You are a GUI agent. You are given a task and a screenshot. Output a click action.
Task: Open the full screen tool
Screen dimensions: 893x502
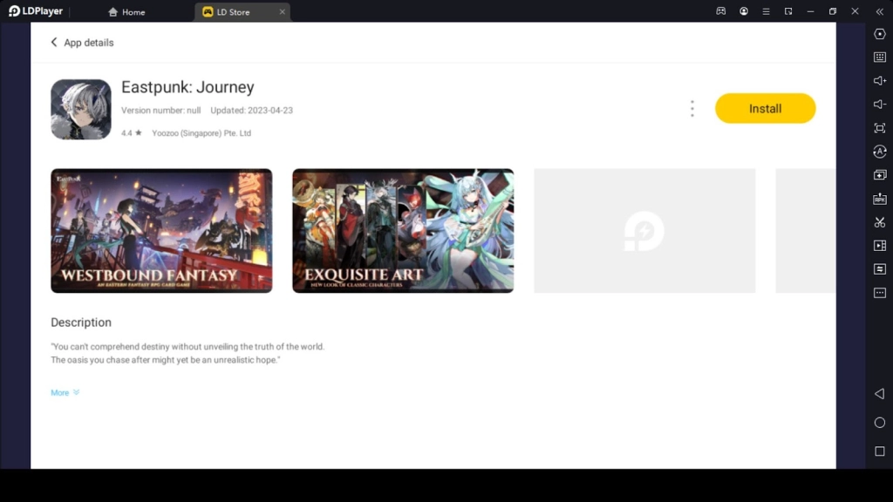[x=880, y=128]
